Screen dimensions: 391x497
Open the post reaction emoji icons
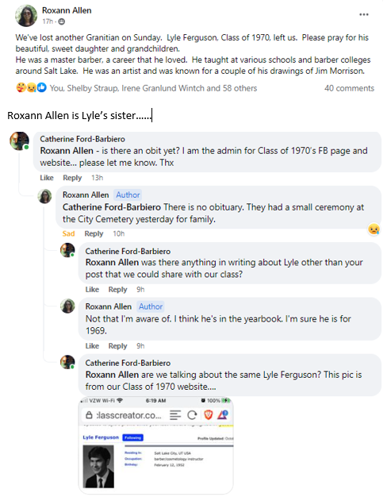pos(32,87)
